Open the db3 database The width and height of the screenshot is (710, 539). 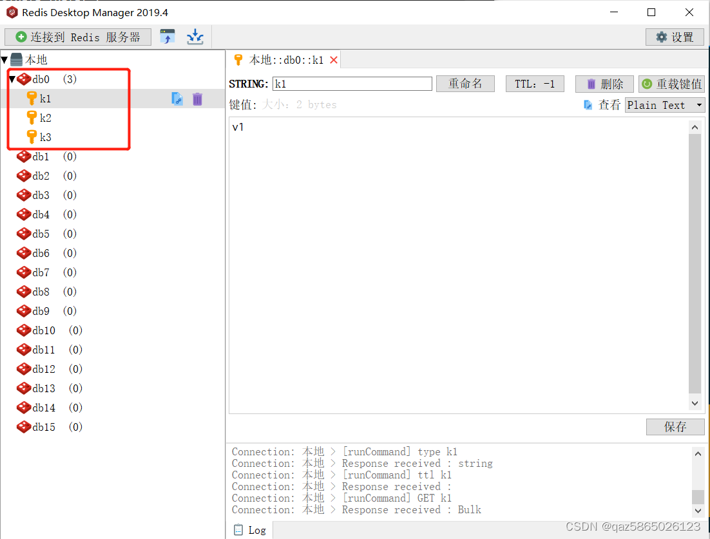pyautogui.click(x=41, y=196)
